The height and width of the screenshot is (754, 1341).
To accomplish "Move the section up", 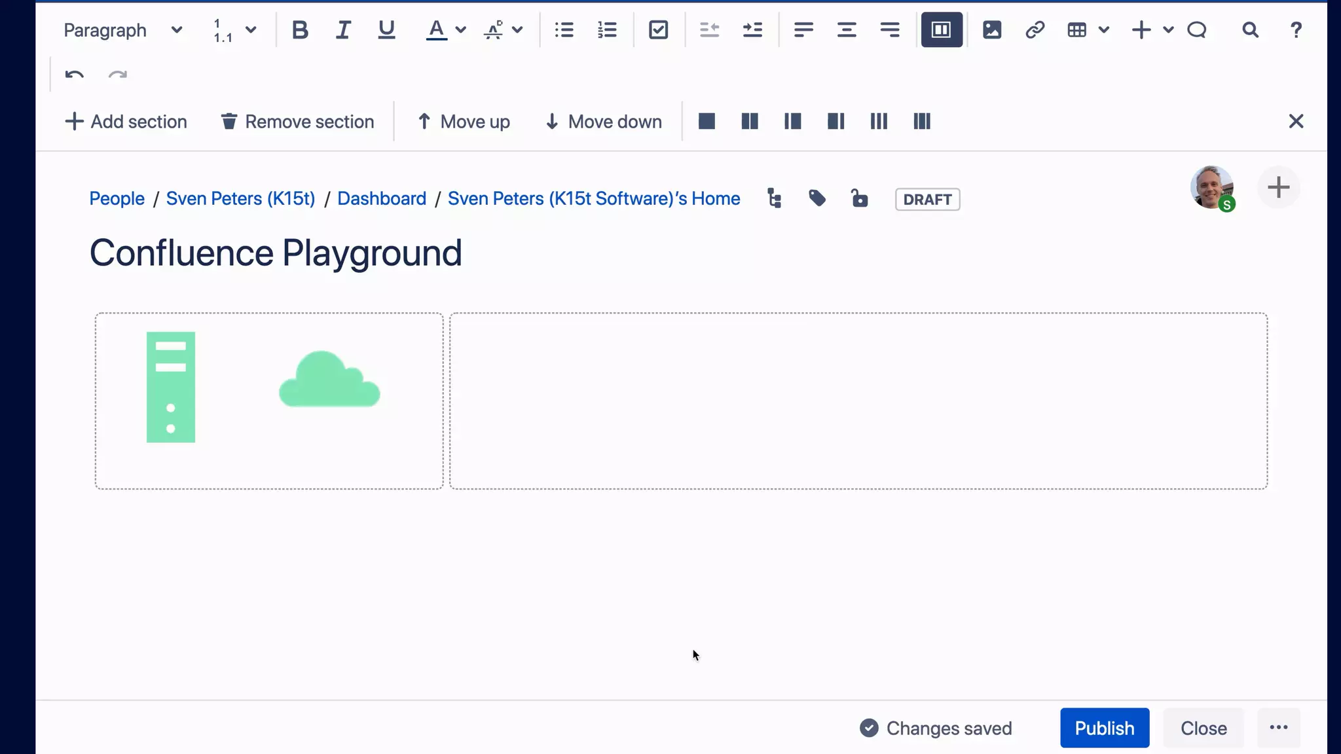I will pyautogui.click(x=464, y=121).
